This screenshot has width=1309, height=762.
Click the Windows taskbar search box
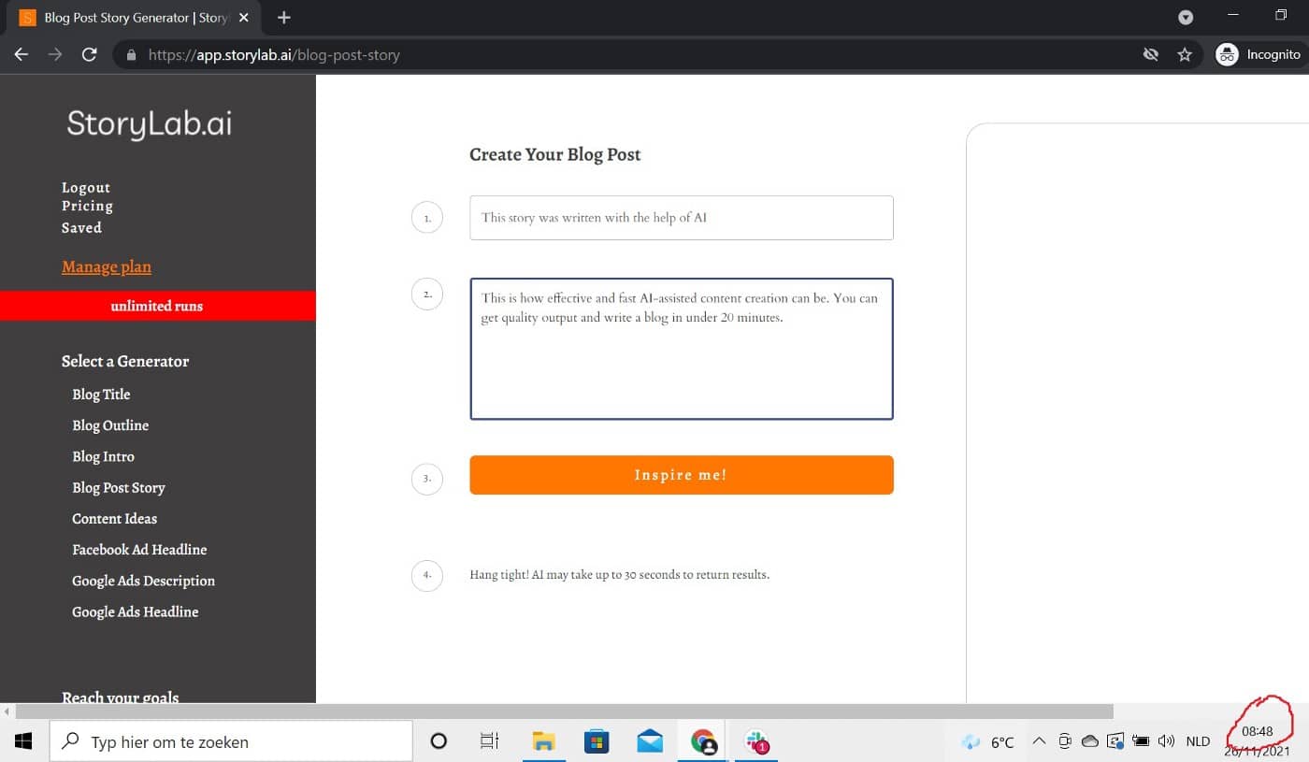[x=231, y=741]
